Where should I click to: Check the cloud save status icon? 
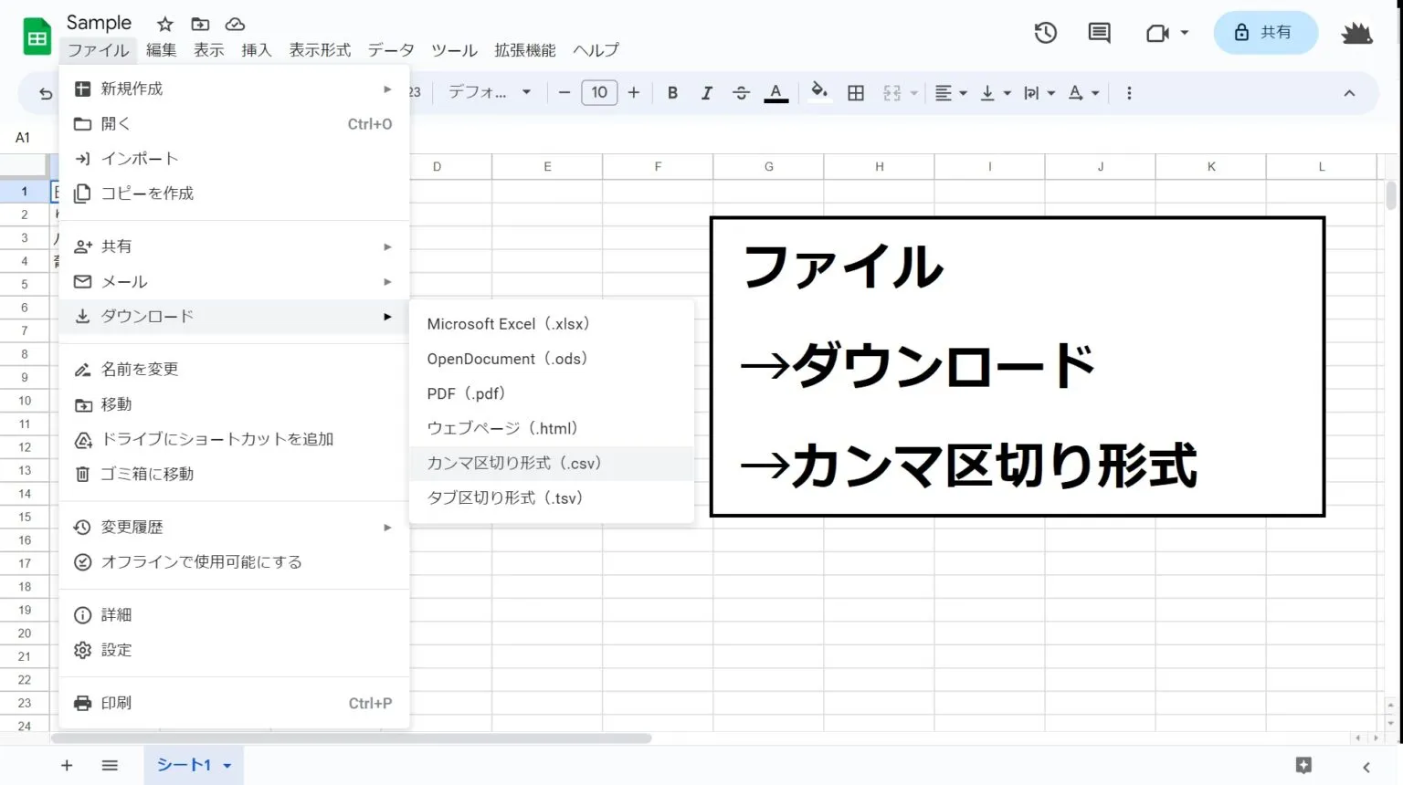(x=235, y=25)
